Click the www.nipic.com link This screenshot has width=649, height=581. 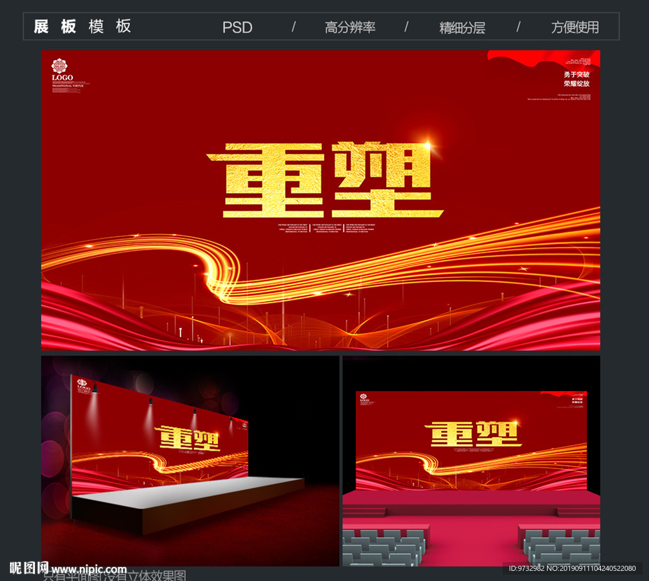pyautogui.click(x=89, y=569)
